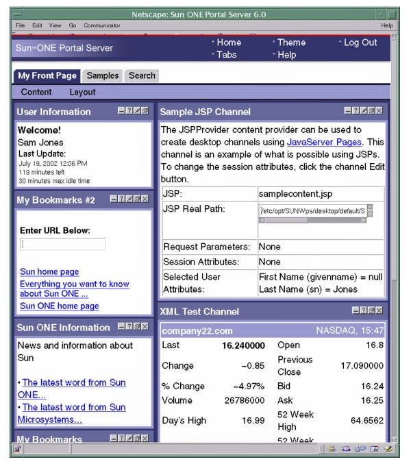Open help for Sample JSP Channel
The image size is (411, 466).
pos(356,110)
